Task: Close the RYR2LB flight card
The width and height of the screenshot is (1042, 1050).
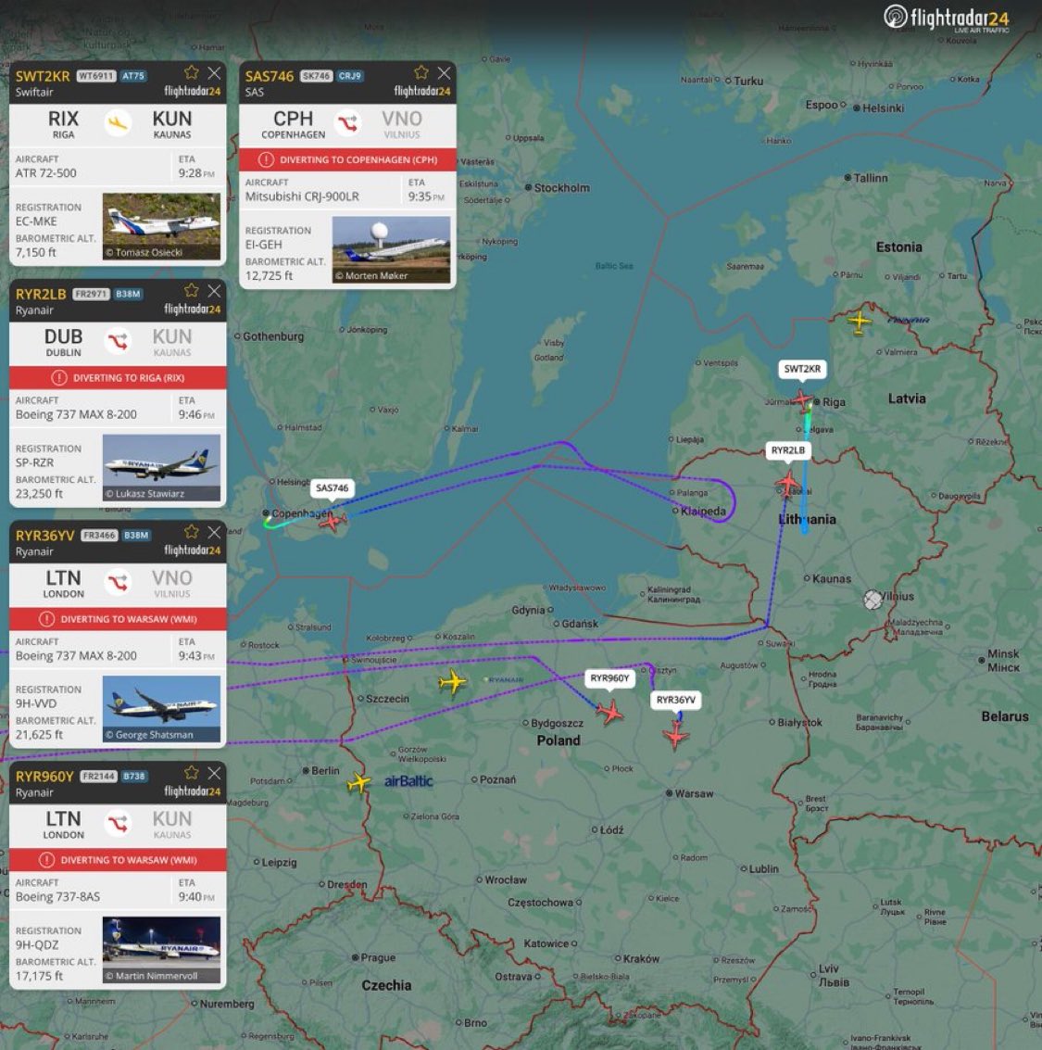Action: pos(214,291)
